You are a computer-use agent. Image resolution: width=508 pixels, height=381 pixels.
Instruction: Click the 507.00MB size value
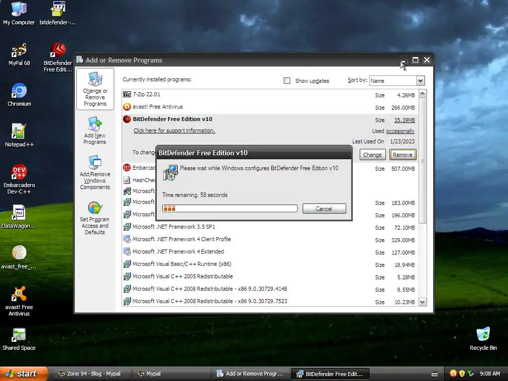[x=403, y=169]
